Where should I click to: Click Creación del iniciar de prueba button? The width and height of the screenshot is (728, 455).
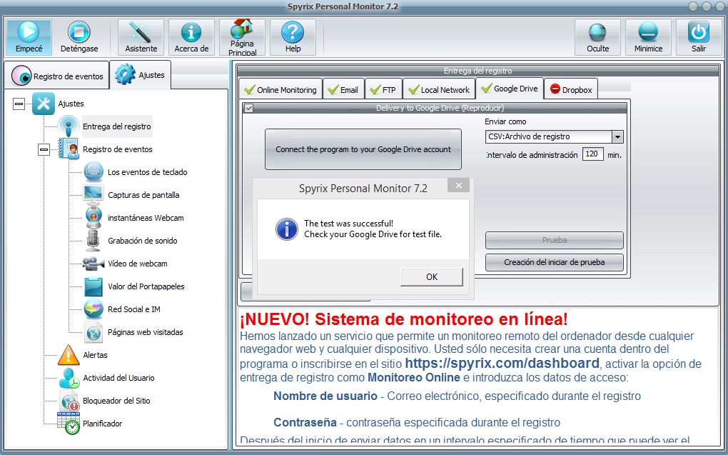555,262
